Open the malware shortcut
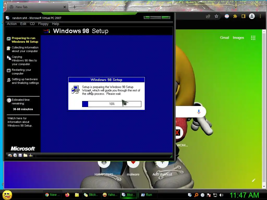Image resolution: width=267 pixels, height=200 pixels. pyautogui.click(x=133, y=168)
